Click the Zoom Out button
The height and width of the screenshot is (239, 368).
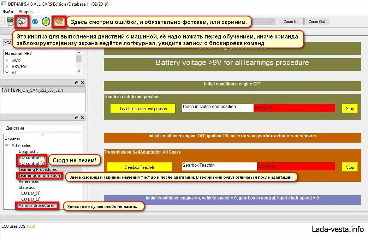click(317, 22)
